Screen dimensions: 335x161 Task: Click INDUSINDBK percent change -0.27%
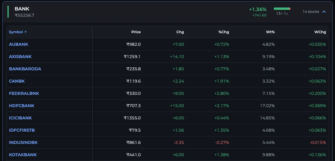(222, 142)
